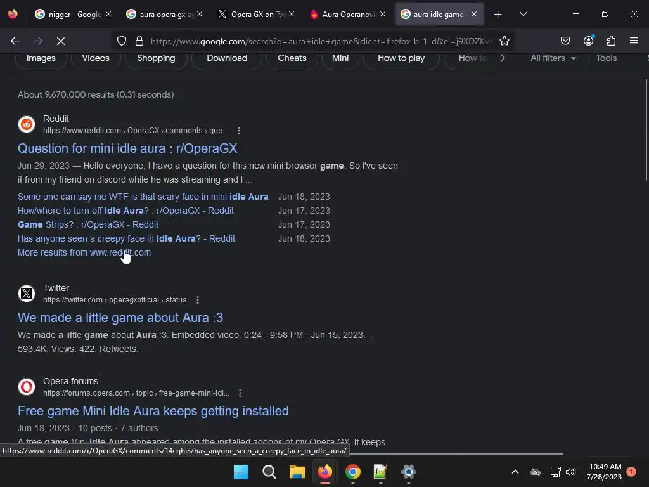This screenshot has height=487, width=649.
Task: Open 'We made a little game about Aura' result
Action: pos(120,318)
